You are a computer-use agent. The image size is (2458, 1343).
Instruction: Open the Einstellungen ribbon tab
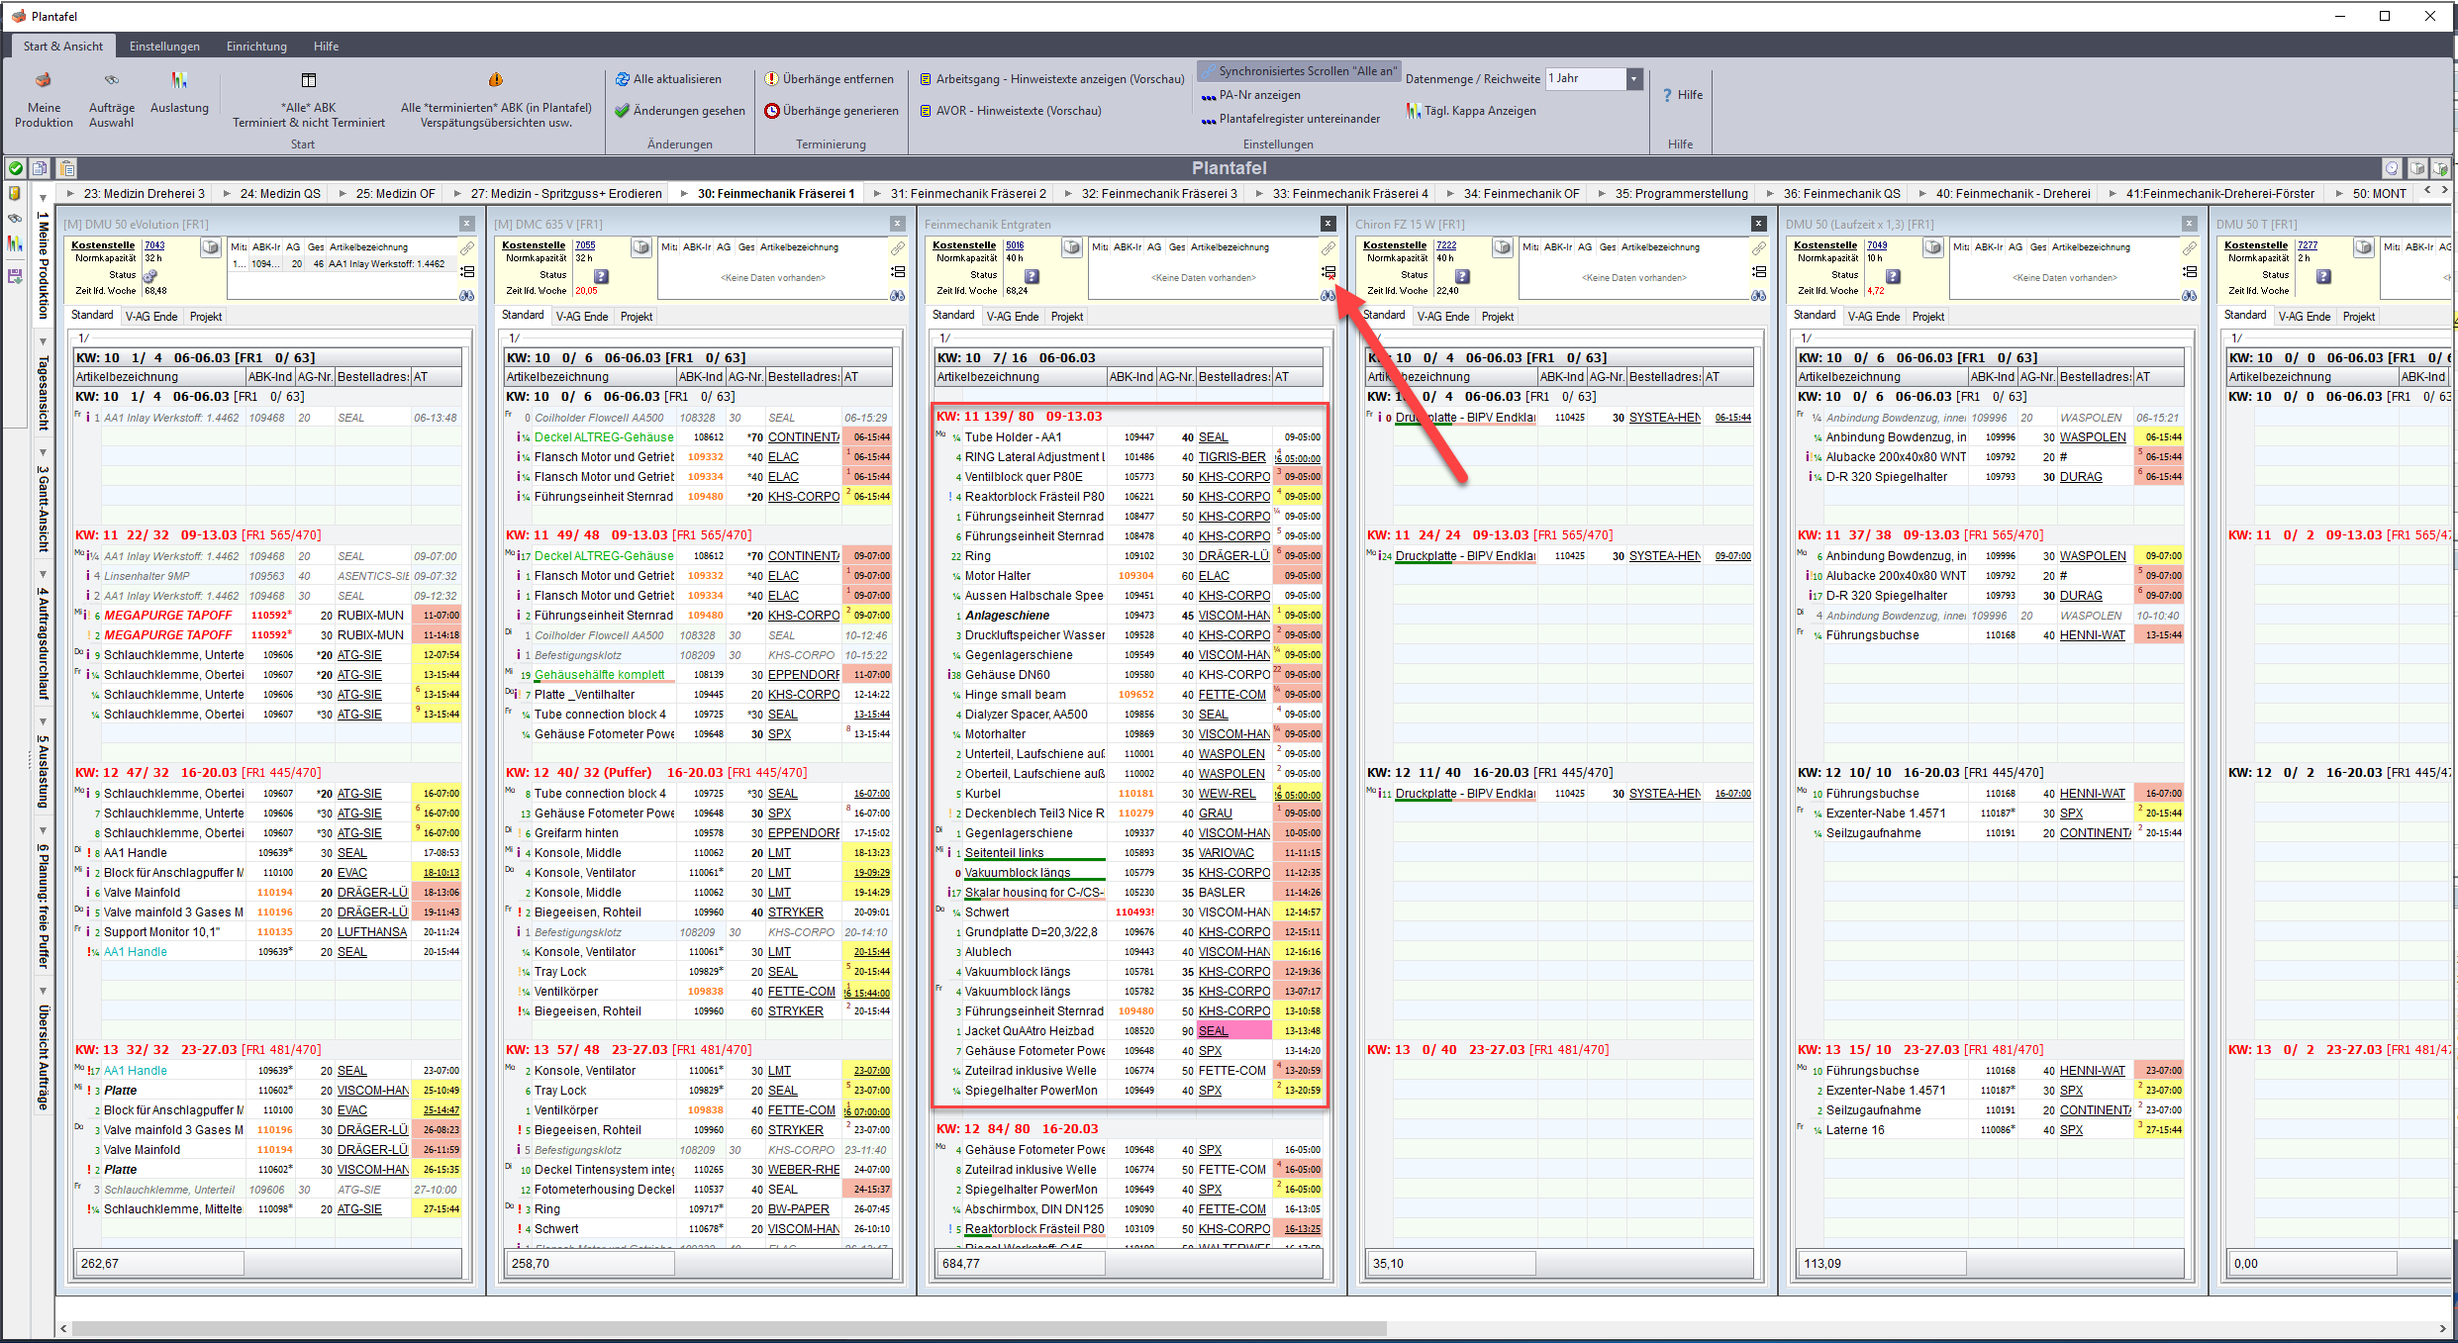pos(164,47)
